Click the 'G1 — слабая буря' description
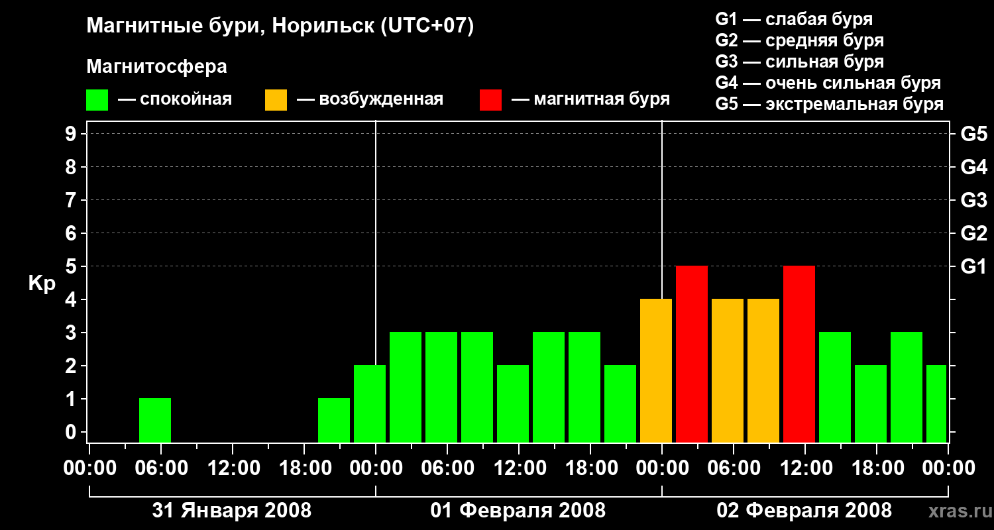994x530 pixels. [x=794, y=19]
